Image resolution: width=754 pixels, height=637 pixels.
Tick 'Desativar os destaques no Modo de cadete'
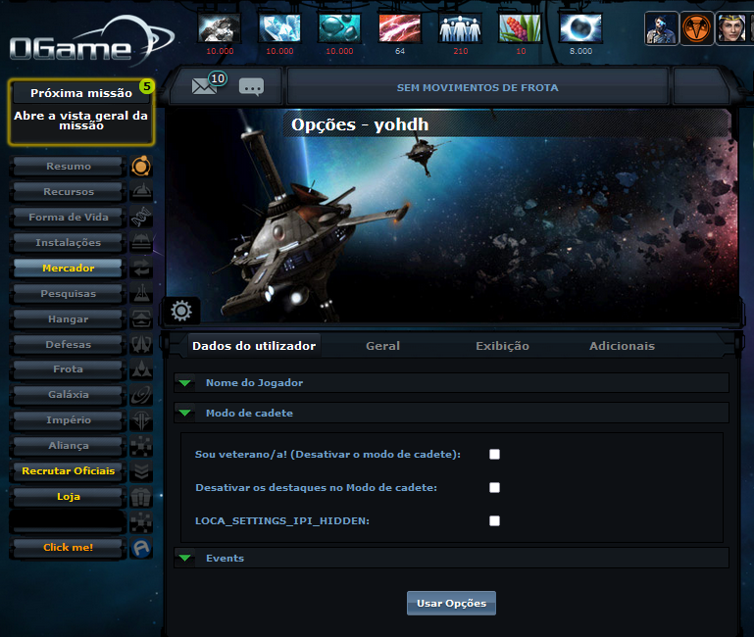click(x=495, y=487)
